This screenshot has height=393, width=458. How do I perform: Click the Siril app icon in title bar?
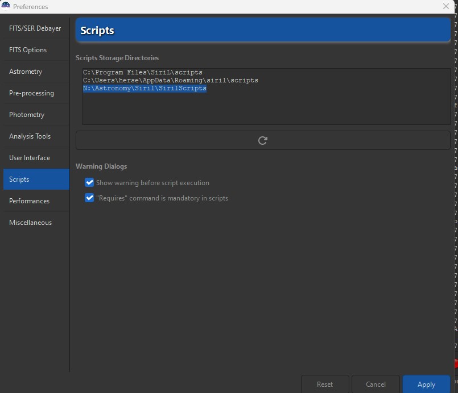point(6,5)
